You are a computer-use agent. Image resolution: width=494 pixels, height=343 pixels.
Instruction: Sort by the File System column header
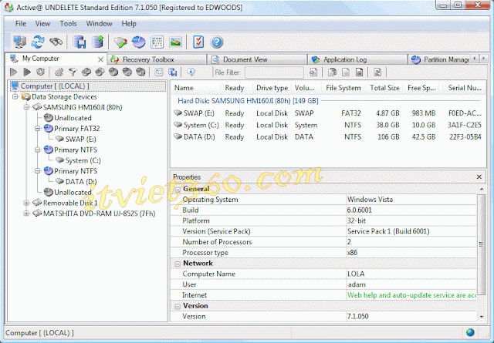(343, 88)
